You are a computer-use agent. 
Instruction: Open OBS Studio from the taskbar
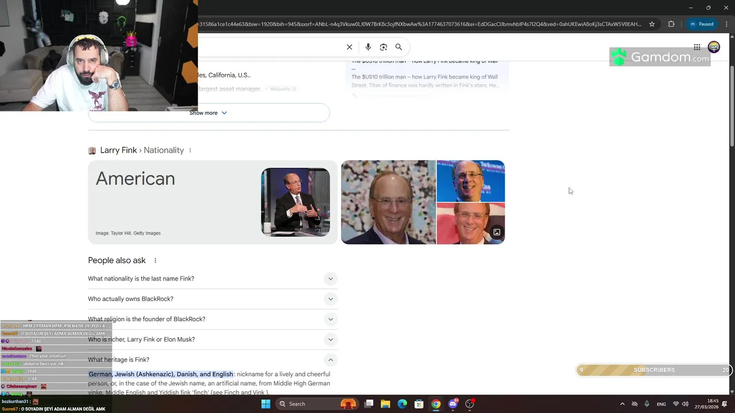point(470,404)
